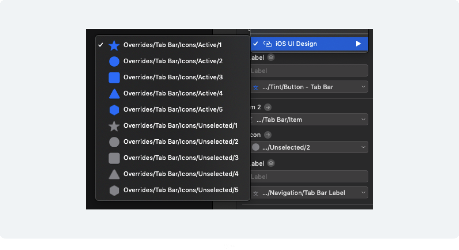Screen dimensions: 459x250
Task: Open the Unselected/2 icon override dropdown
Action: click(309, 147)
